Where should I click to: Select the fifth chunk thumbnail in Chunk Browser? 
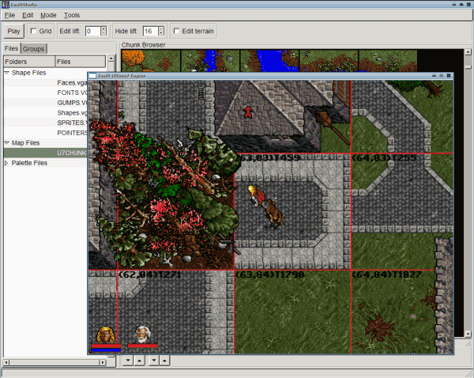click(388, 61)
